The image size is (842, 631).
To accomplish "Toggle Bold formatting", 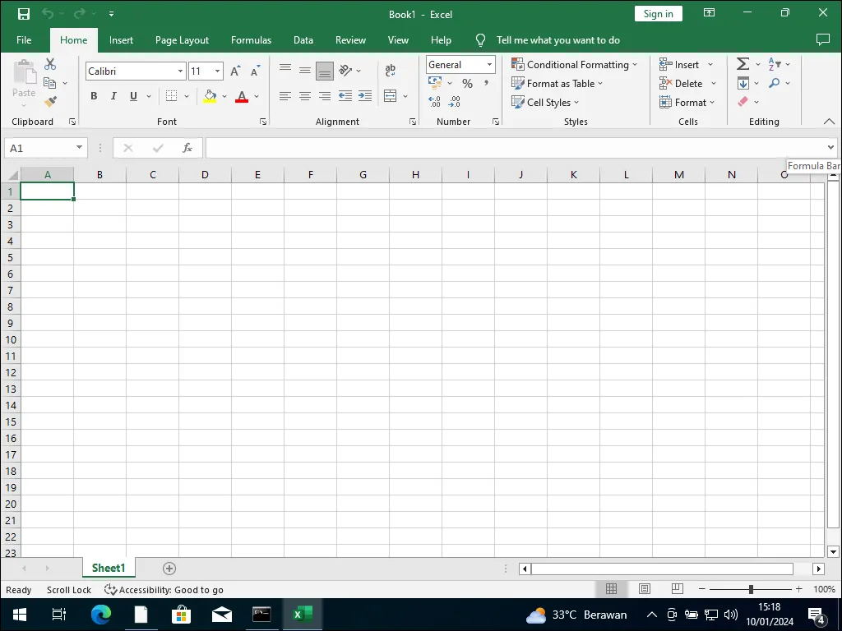I will (94, 96).
